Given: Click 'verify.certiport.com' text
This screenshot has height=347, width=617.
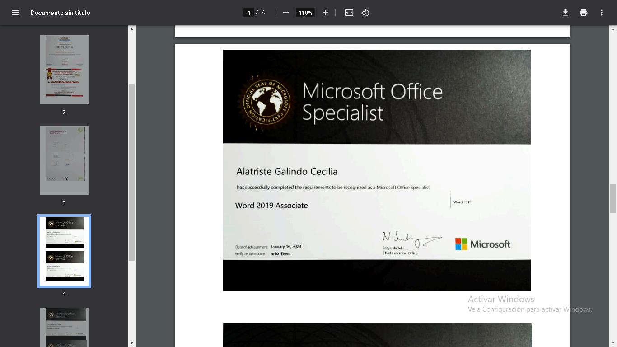Looking at the screenshot, I should [x=250, y=254].
